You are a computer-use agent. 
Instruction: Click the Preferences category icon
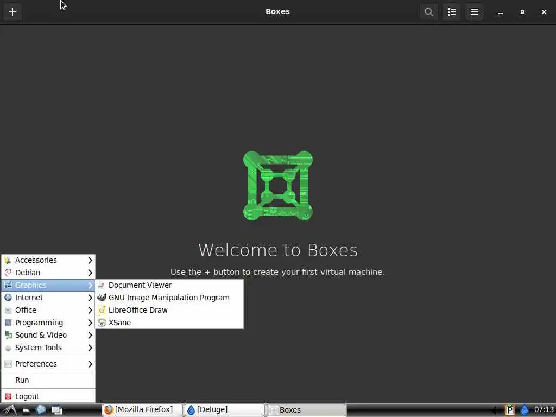pos(8,364)
